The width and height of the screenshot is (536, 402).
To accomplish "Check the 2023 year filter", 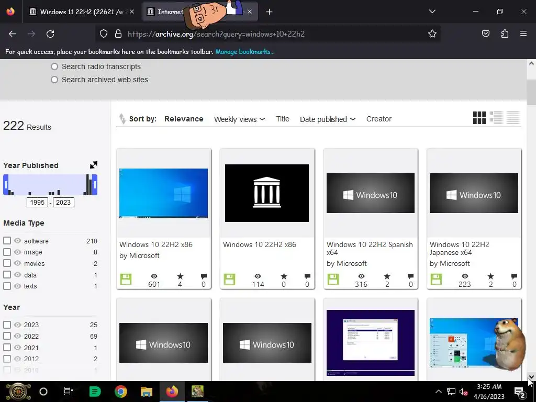I will tap(7, 325).
